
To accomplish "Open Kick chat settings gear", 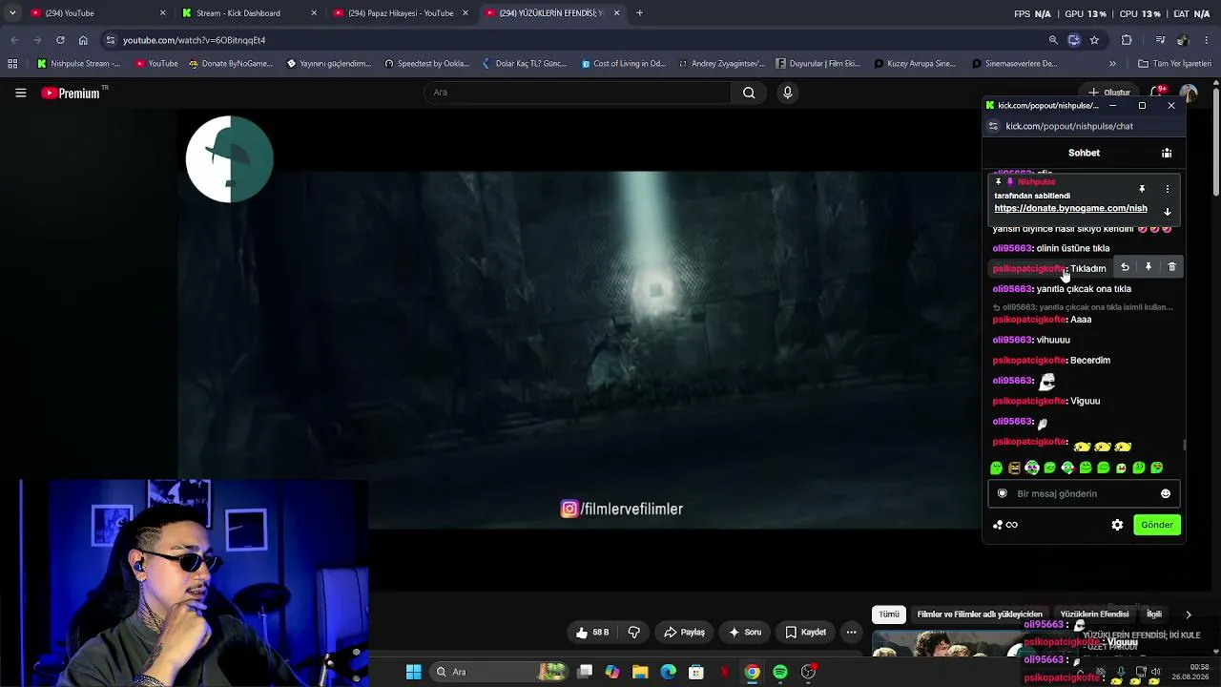I will point(1117,525).
